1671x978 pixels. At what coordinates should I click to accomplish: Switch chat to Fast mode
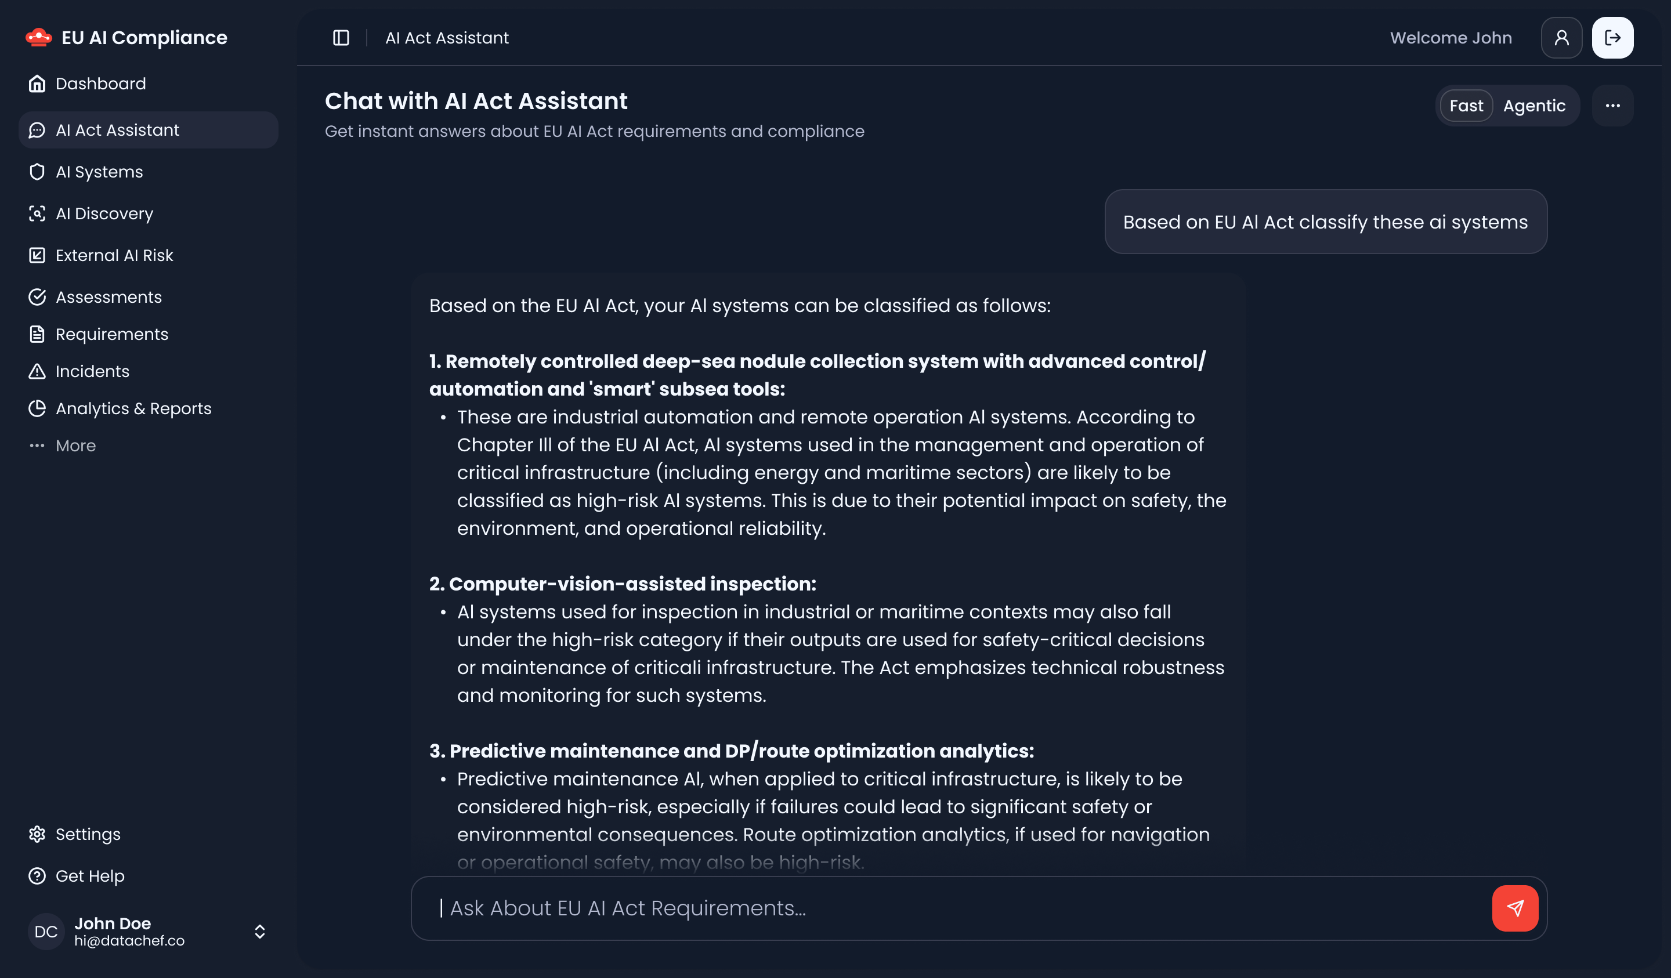(x=1466, y=106)
